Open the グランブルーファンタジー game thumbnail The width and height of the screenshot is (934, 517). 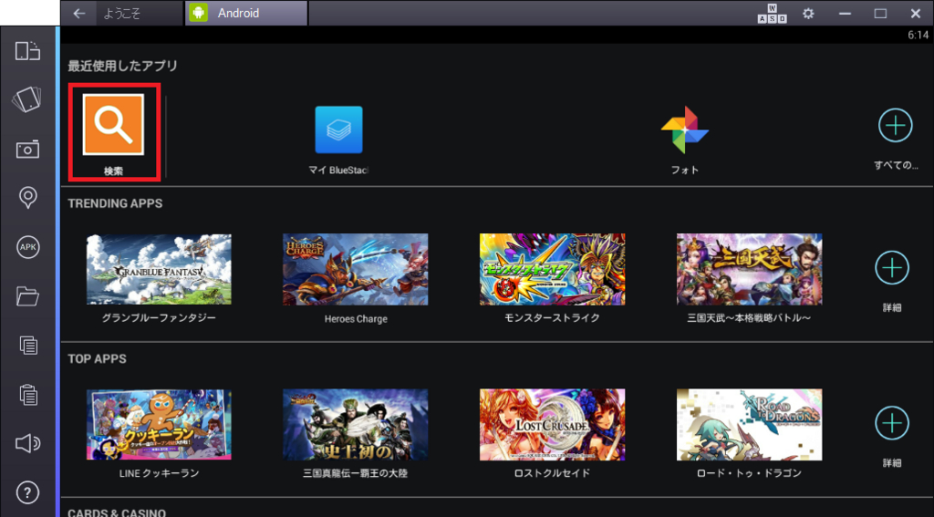pyautogui.click(x=159, y=269)
